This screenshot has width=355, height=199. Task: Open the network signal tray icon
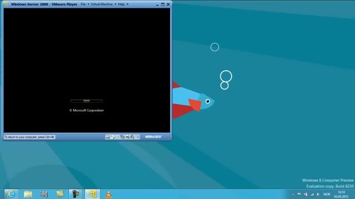coord(312,194)
